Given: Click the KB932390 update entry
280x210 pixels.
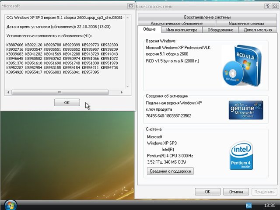Looking at the screenshot, I should coord(109,45).
